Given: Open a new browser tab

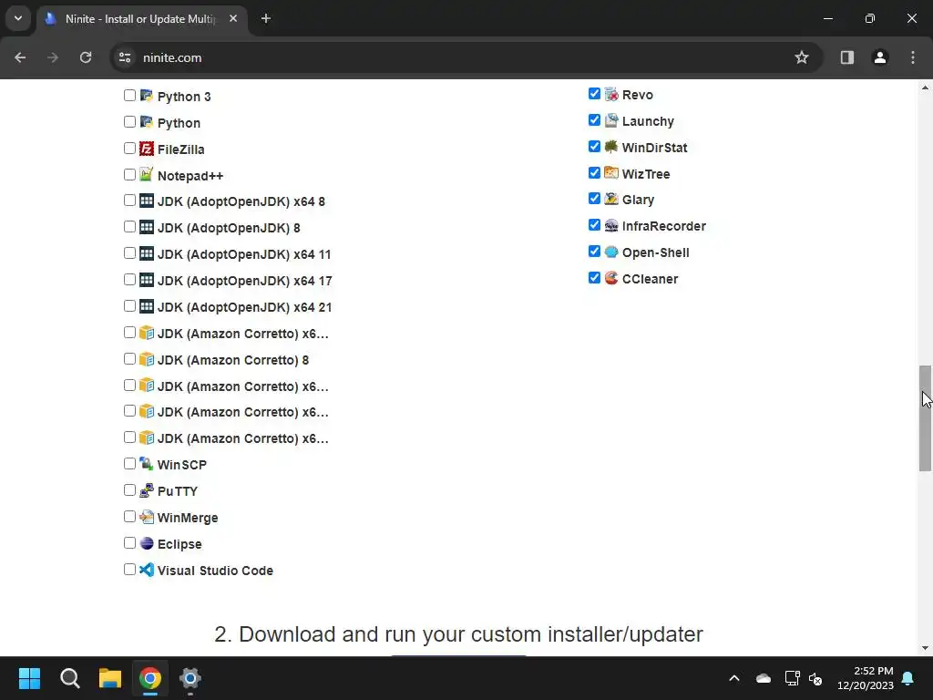Looking at the screenshot, I should pos(266,18).
